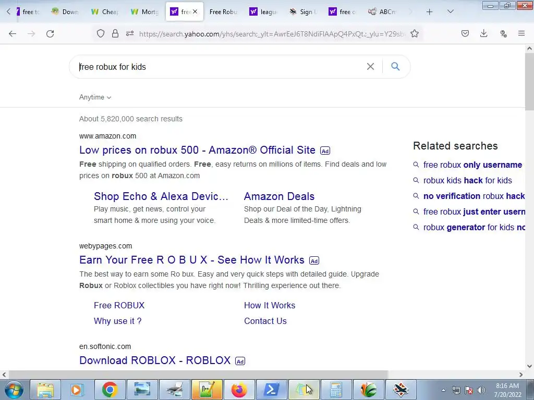
Task: Click the www.amazon.com result URL text
Action: 107,136
